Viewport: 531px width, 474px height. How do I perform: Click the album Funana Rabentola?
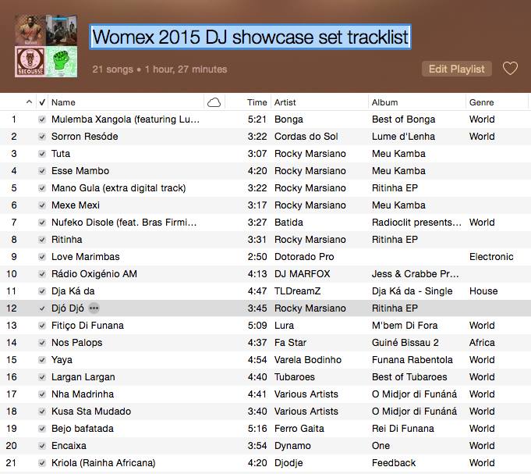pos(412,360)
